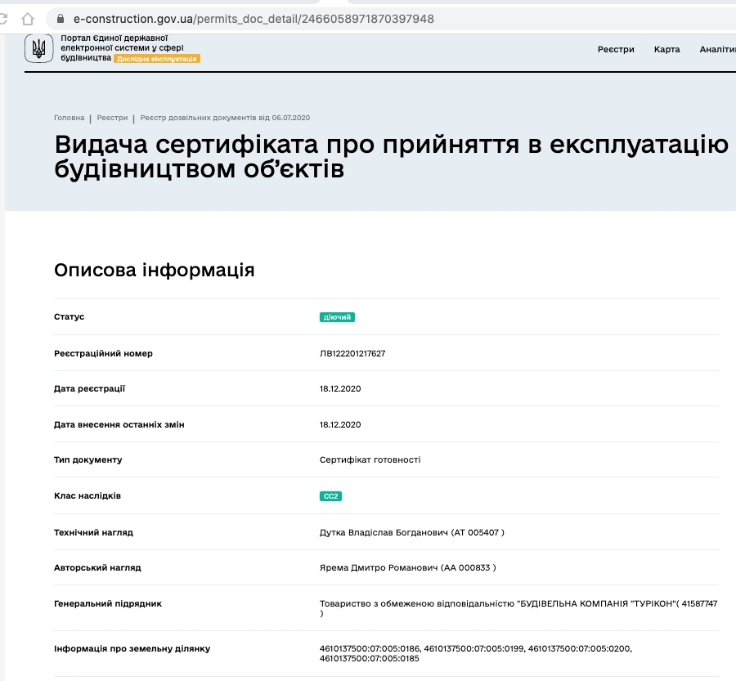Image resolution: width=736 pixels, height=681 pixels.
Task: Click the Генеральний підрядник label
Action: pyautogui.click(x=107, y=604)
